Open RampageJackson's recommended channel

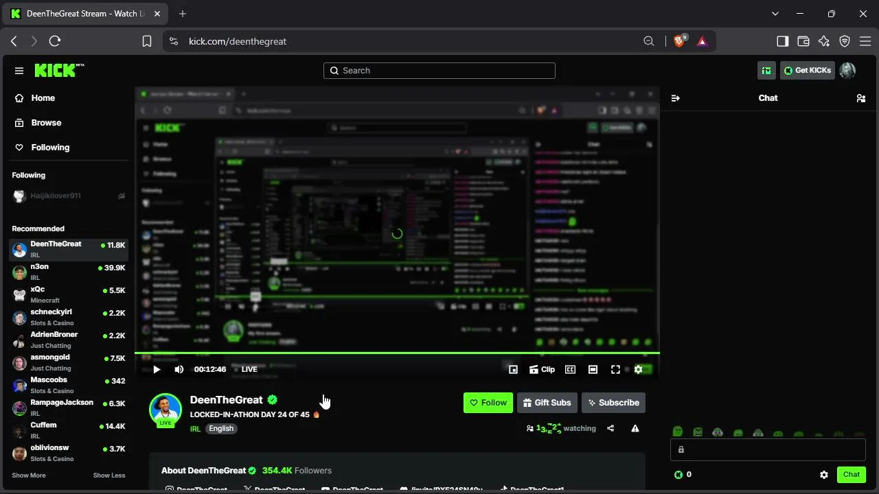(69, 408)
